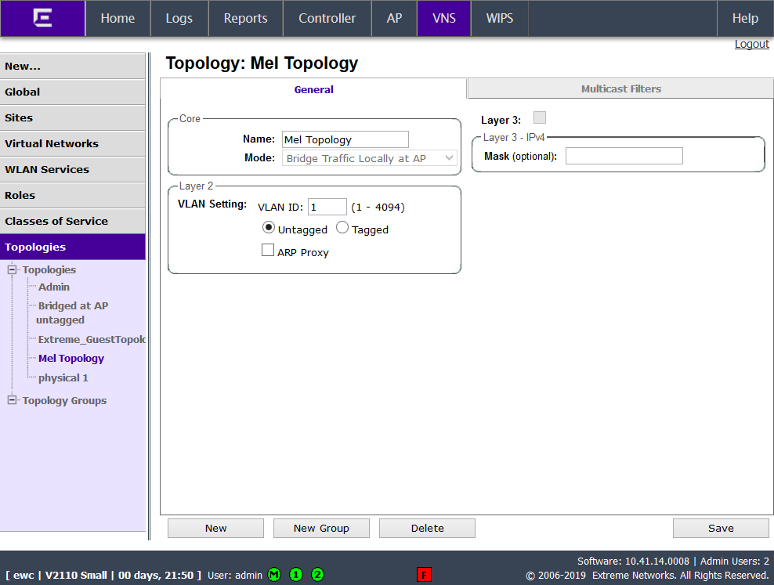
Task: Select the Untagged radio button
Action: 269,227
